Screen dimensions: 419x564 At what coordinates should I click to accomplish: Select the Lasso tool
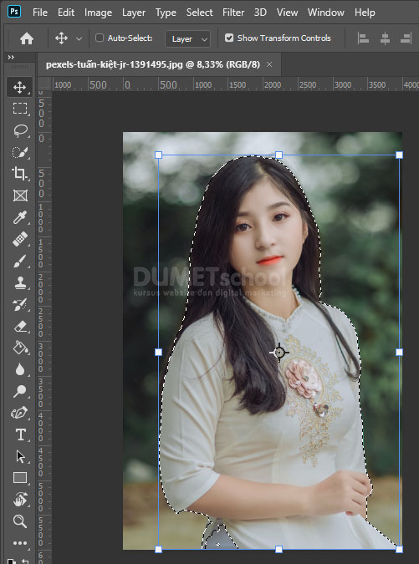point(20,130)
